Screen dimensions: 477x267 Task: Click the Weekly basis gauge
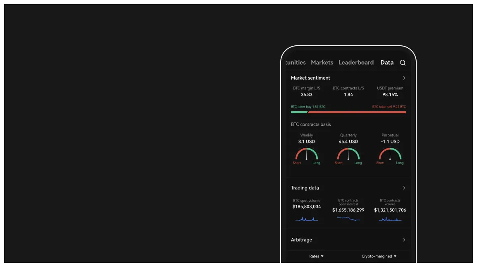tap(307, 154)
